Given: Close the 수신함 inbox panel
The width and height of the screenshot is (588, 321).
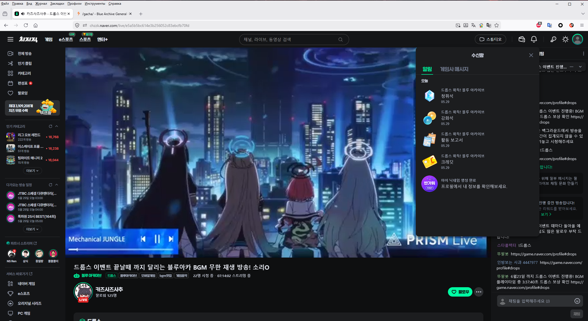Looking at the screenshot, I should coord(531,55).
